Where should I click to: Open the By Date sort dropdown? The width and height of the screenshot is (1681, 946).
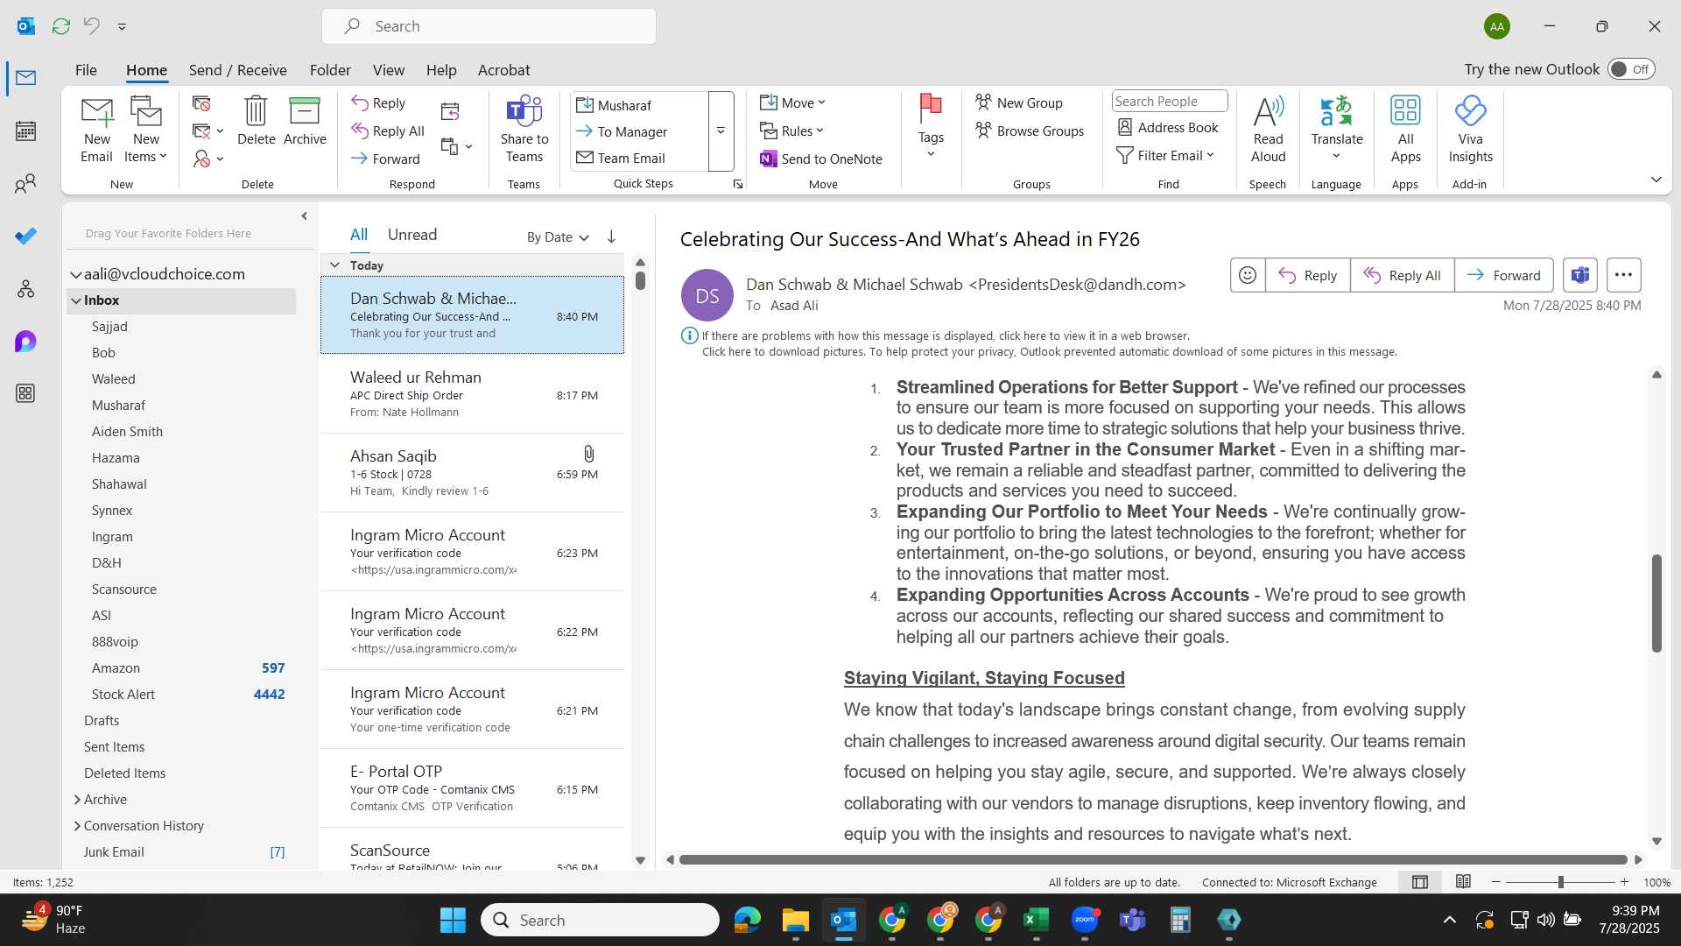(558, 236)
